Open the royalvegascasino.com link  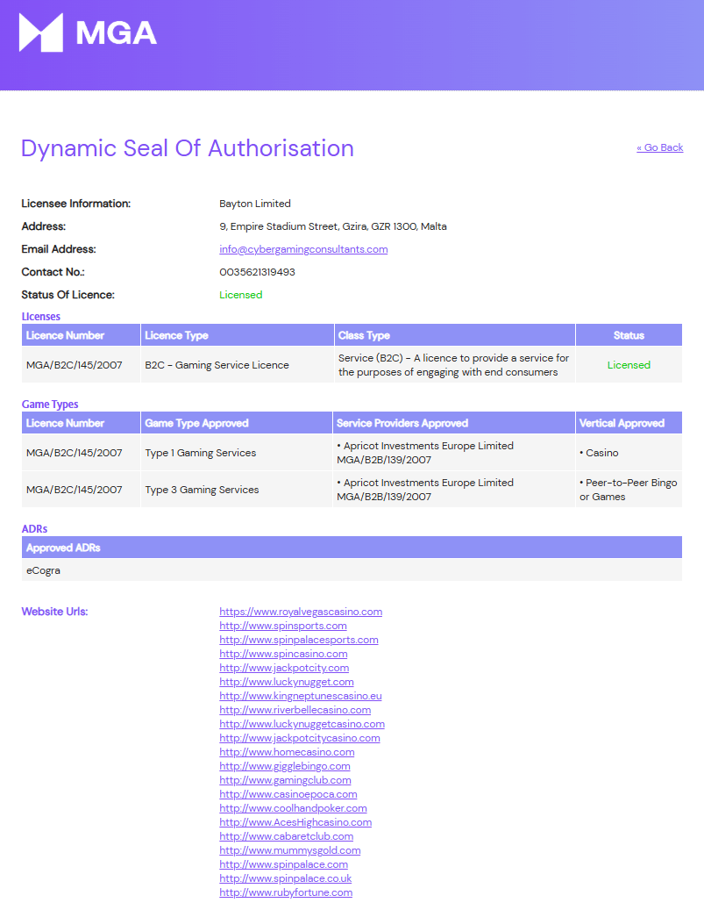point(301,612)
